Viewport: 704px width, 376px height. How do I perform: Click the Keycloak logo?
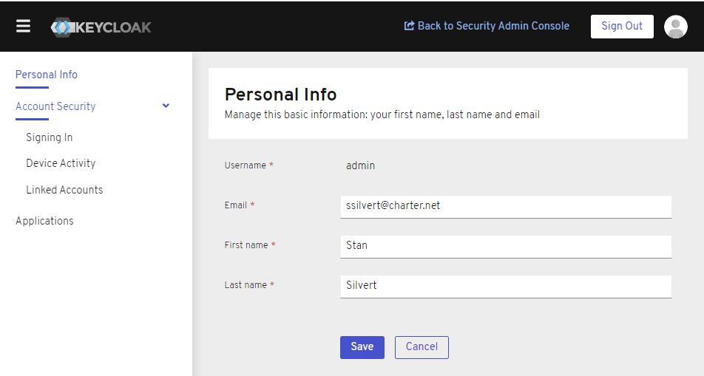[x=101, y=27]
